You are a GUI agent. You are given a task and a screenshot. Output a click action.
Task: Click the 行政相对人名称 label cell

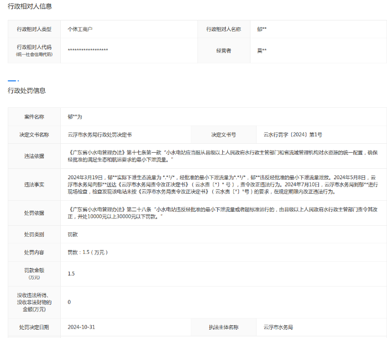(x=223, y=29)
